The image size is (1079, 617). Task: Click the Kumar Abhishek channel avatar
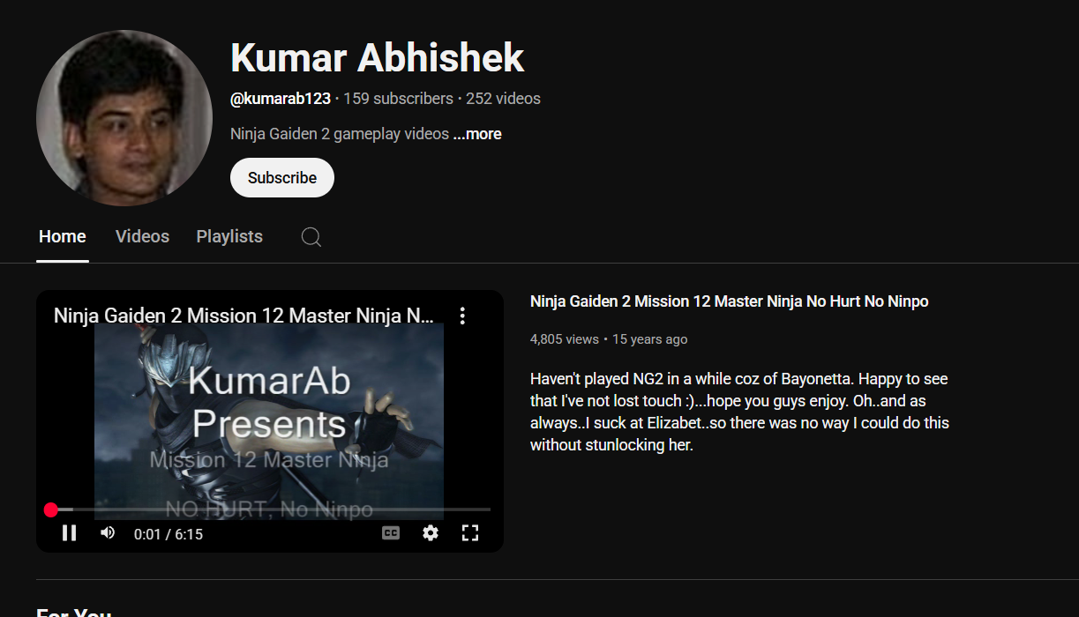tap(124, 118)
